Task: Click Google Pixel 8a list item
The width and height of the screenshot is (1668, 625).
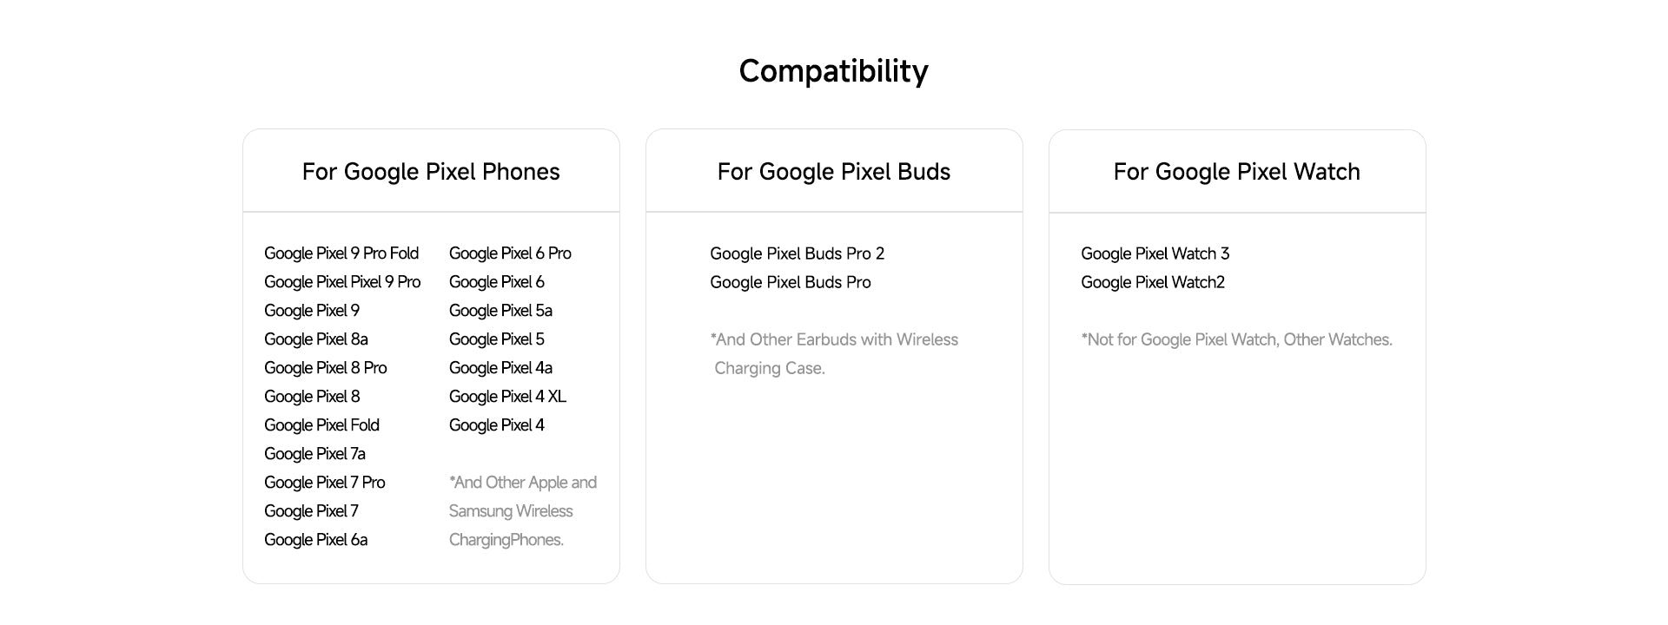Action: [316, 339]
